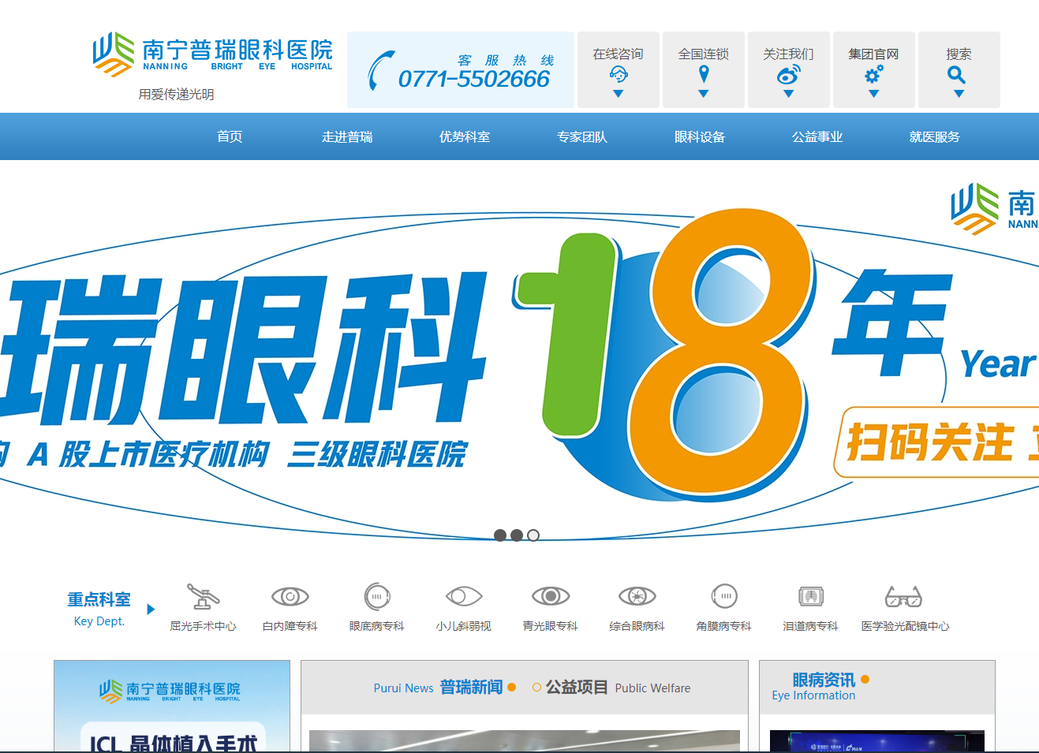This screenshot has width=1039, height=753.
Task: Open 专家团队 navigation menu
Action: [582, 136]
